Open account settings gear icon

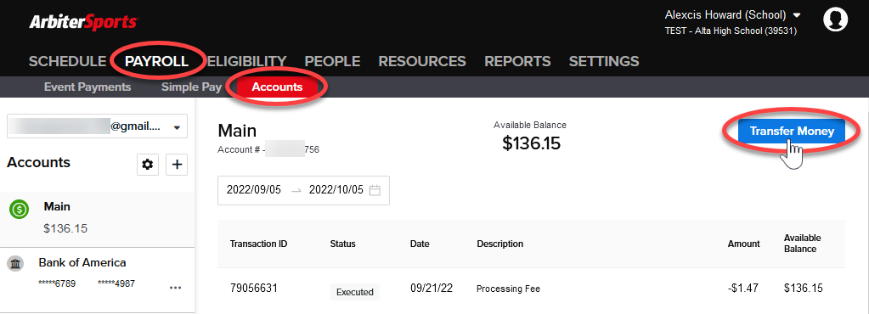click(148, 165)
